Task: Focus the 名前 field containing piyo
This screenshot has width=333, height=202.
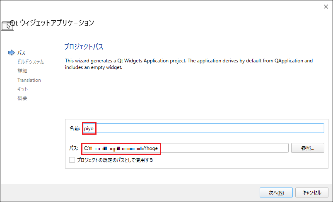Action: pyautogui.click(x=203, y=128)
